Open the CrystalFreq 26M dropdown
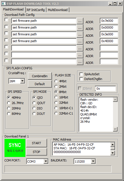Image resolution: width=124 pixels, height=181 pixels. [x=23, y=81]
